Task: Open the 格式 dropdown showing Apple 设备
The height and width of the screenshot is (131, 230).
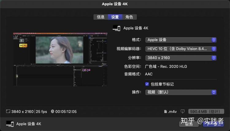Action: [181, 40]
